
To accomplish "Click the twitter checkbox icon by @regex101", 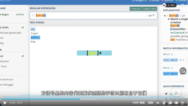I will 133,1.
